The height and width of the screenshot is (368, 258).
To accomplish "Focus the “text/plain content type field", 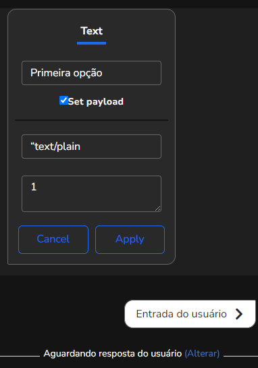I will pos(91,147).
